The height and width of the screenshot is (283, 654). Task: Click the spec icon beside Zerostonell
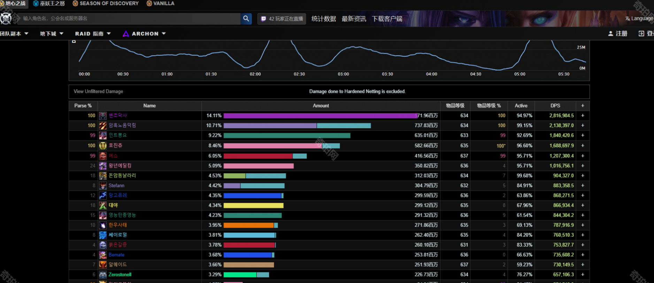[x=103, y=275]
